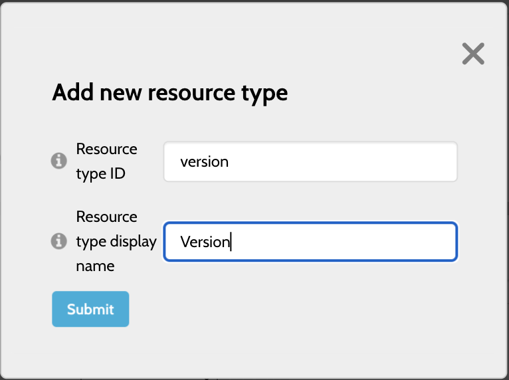The image size is (509, 380).
Task: Click the blue Submit button label
Action: click(90, 310)
